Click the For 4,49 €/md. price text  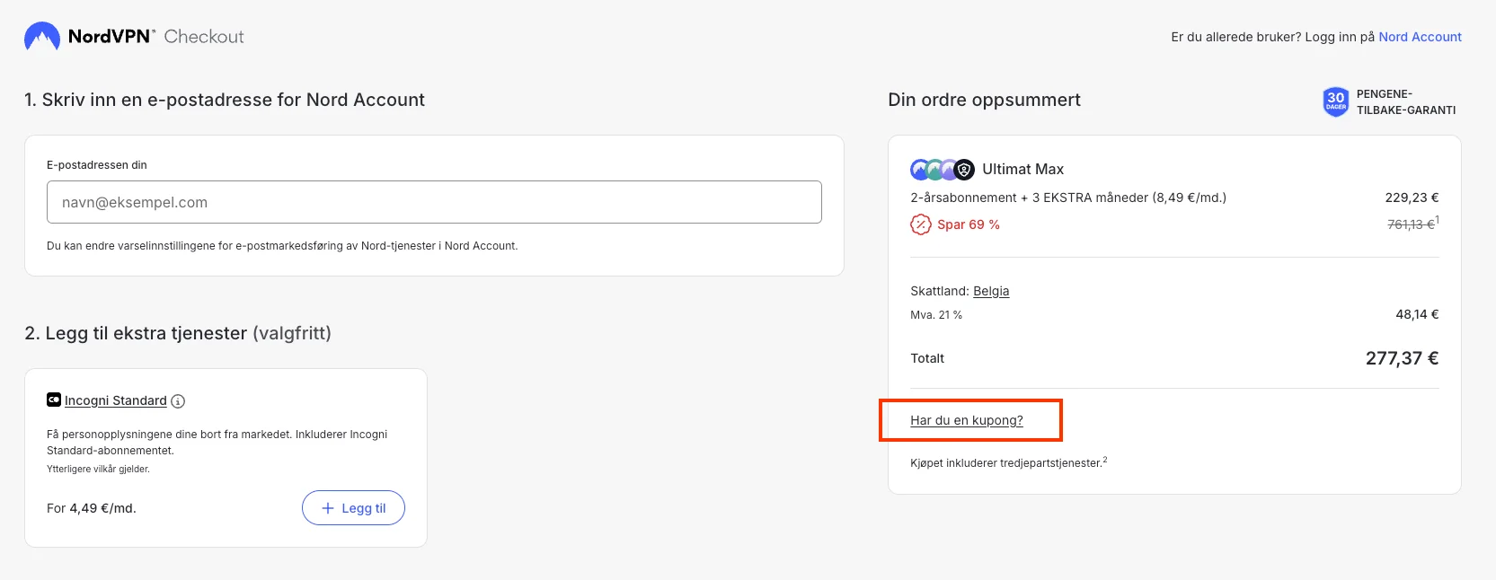pos(92,508)
